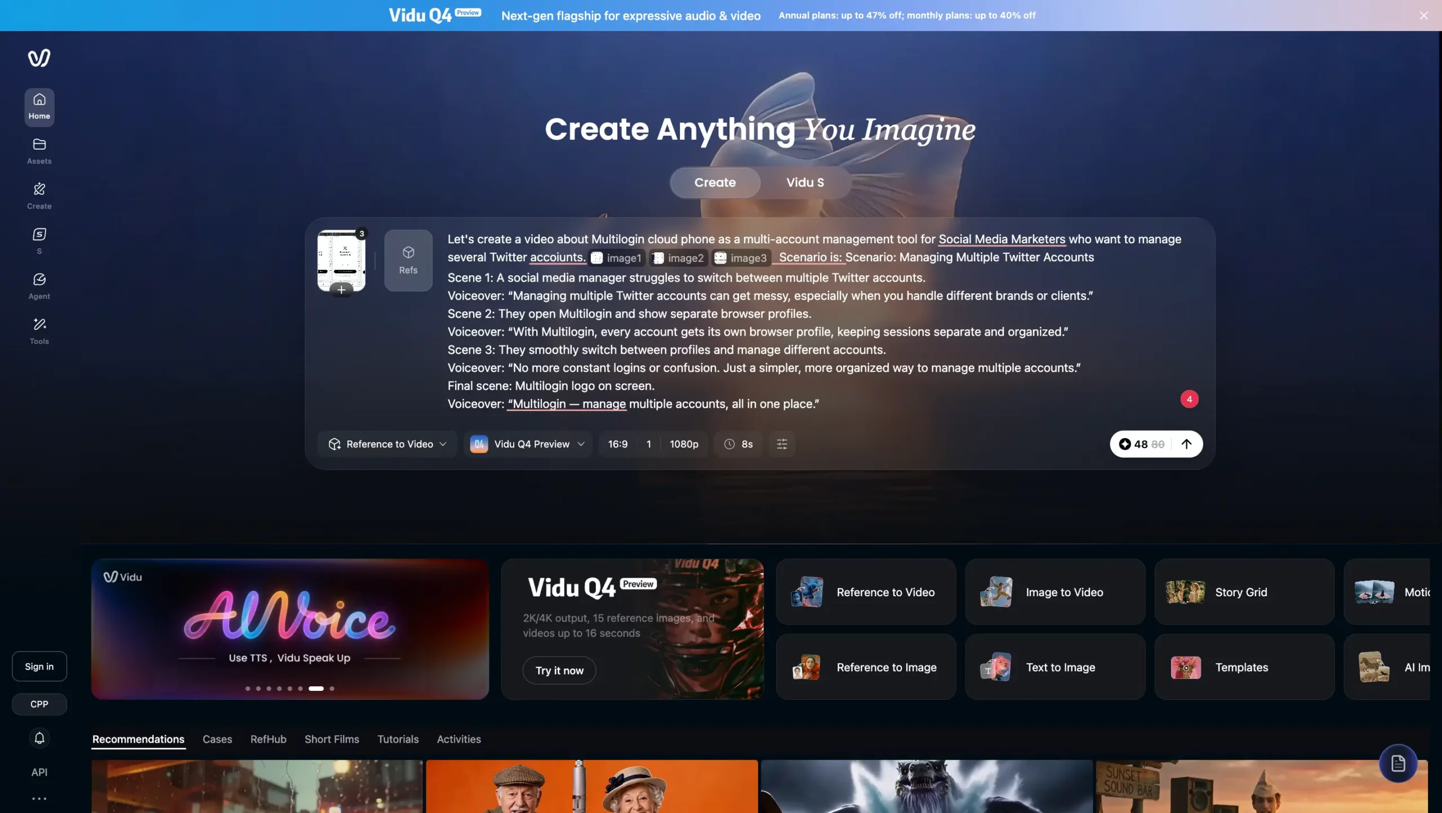Viewport: 1442px width, 813px height.
Task: Change the 16:9 aspect ratio setting
Action: pyautogui.click(x=618, y=444)
